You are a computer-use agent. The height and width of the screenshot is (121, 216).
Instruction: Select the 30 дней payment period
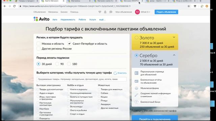pyautogui.click(x=38, y=64)
